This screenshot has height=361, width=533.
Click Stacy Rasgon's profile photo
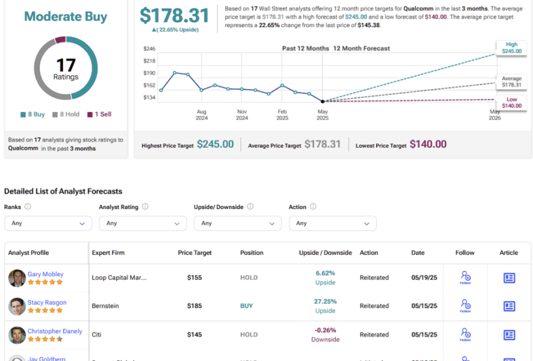tap(17, 306)
